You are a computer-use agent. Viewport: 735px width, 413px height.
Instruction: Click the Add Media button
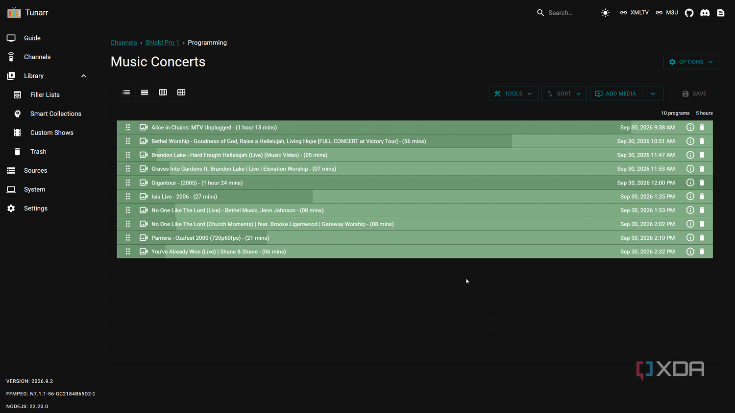pyautogui.click(x=616, y=93)
